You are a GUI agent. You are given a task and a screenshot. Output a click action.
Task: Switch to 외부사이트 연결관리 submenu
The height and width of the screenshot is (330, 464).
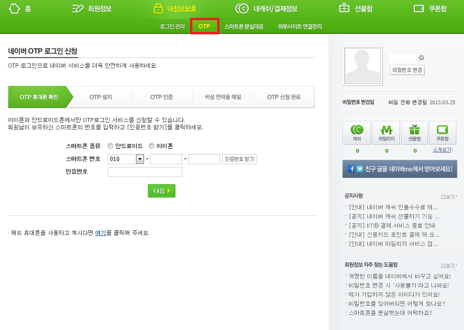300,27
